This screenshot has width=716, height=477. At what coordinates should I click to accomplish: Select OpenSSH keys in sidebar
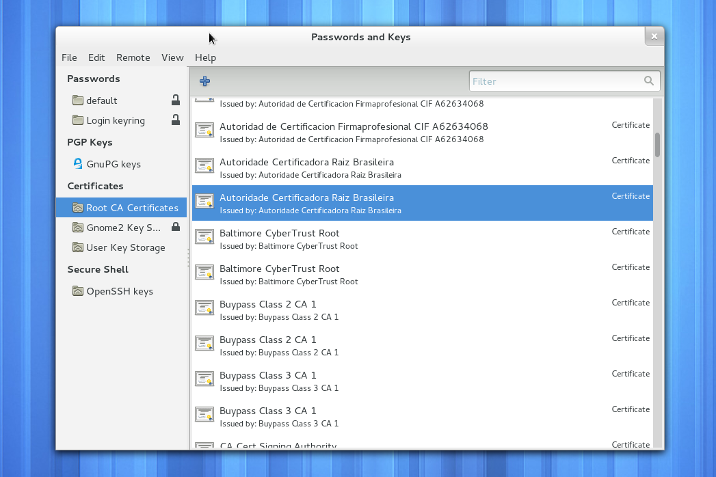point(122,291)
